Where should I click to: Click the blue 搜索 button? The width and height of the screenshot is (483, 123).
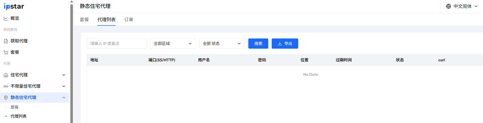point(258,44)
